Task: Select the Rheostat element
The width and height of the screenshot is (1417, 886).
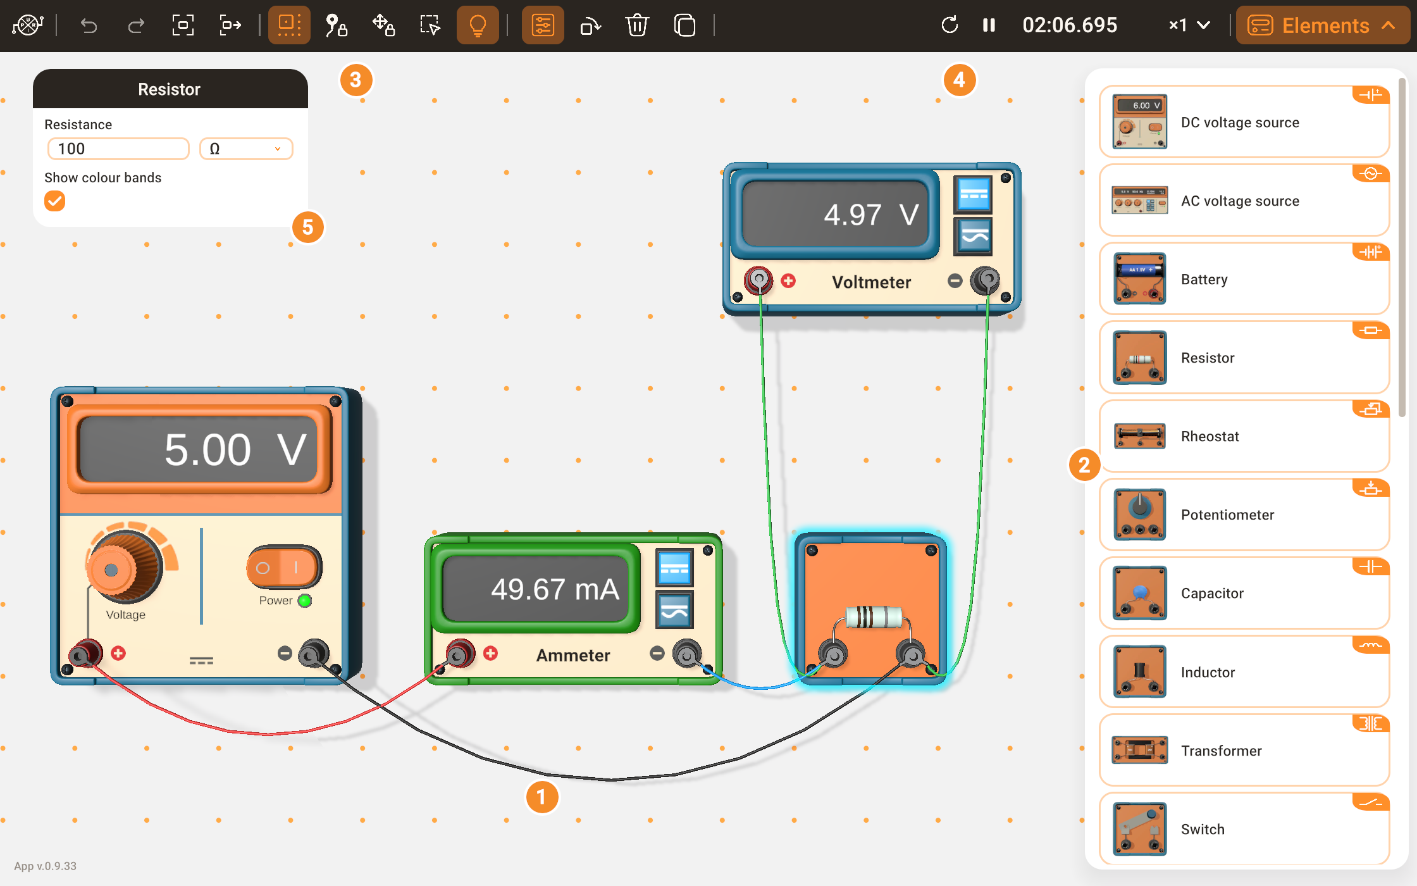Action: tap(1244, 436)
